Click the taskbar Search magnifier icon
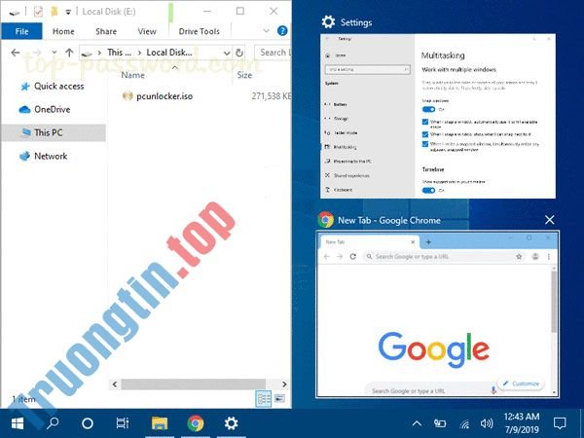 point(53,423)
